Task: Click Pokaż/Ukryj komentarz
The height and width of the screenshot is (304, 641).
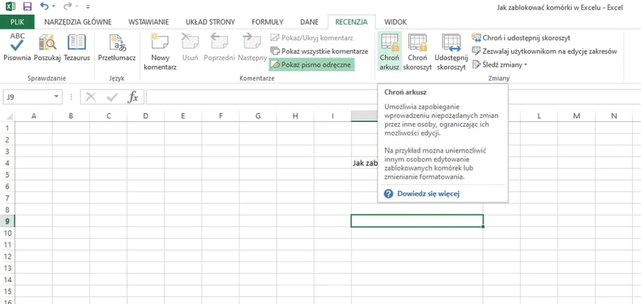Action: (311, 37)
